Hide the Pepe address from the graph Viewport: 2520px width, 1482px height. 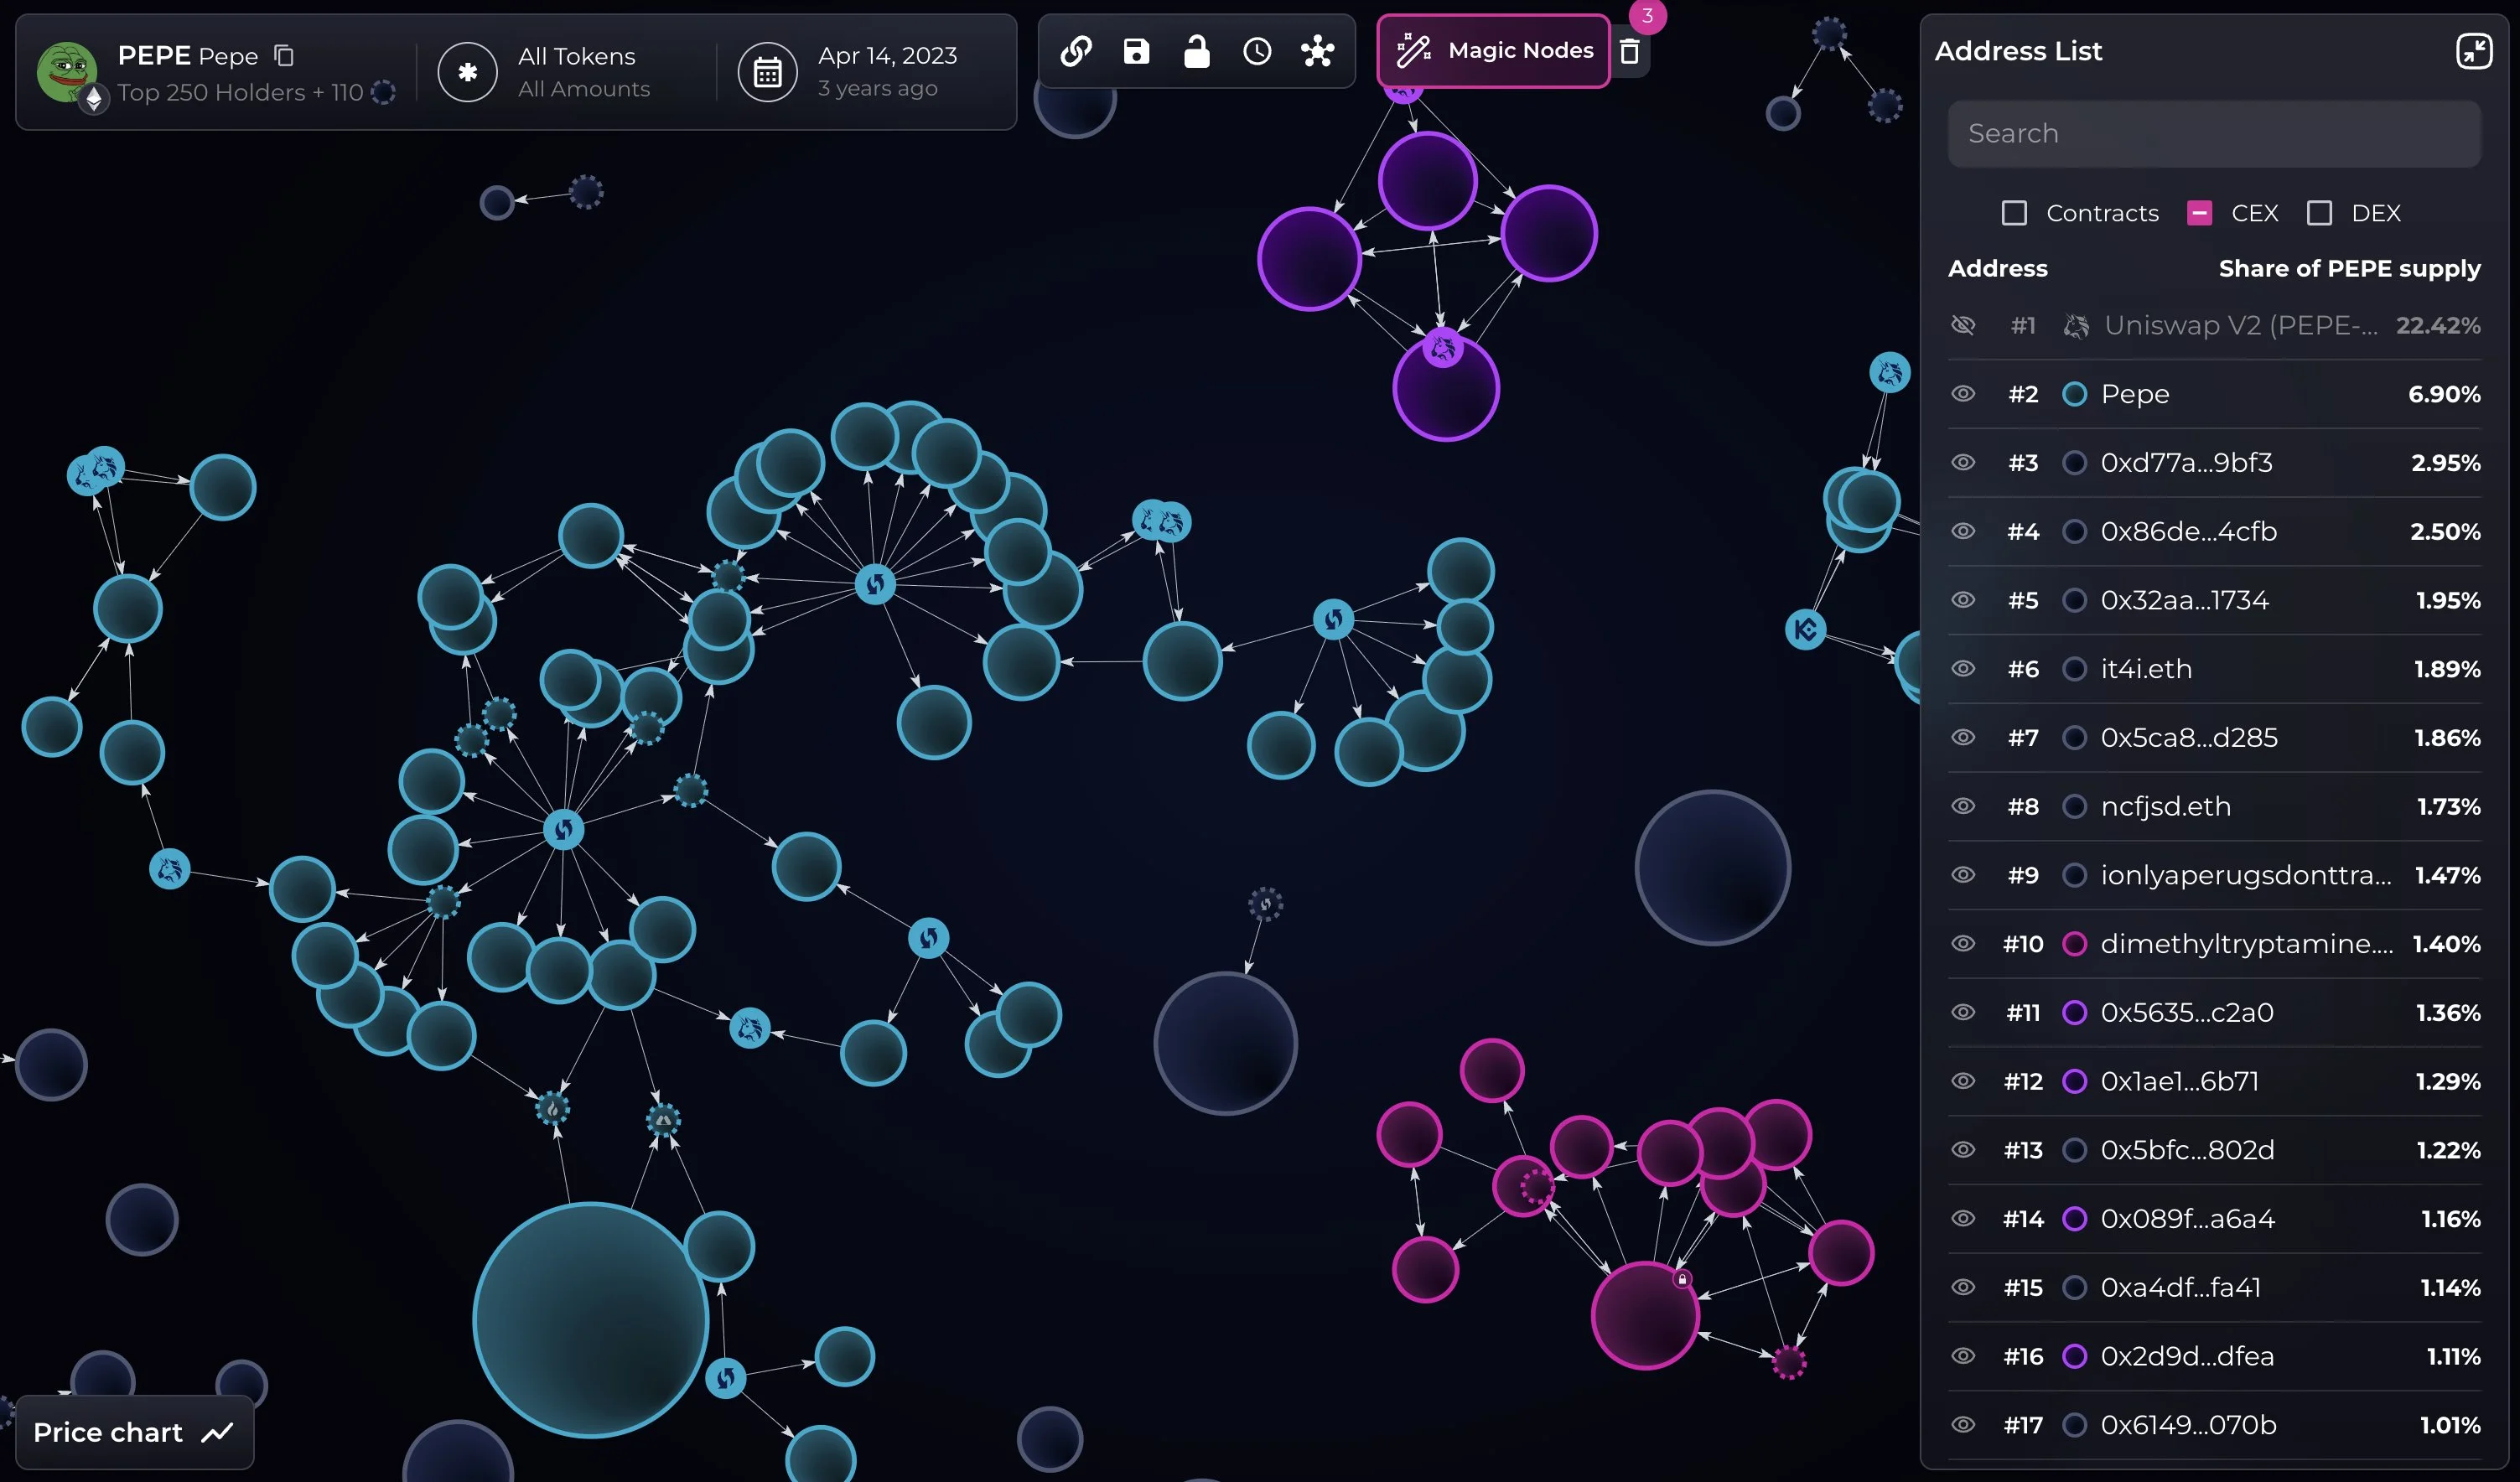point(1964,393)
